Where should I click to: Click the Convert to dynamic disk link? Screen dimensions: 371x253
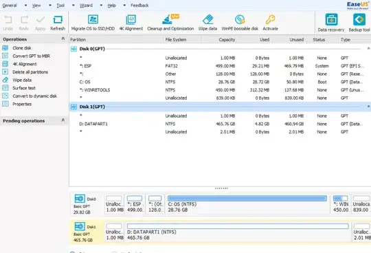coord(34,96)
